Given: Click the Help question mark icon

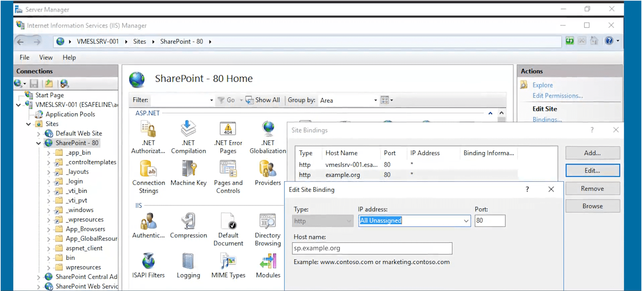Looking at the screenshot, I should pos(609,41).
